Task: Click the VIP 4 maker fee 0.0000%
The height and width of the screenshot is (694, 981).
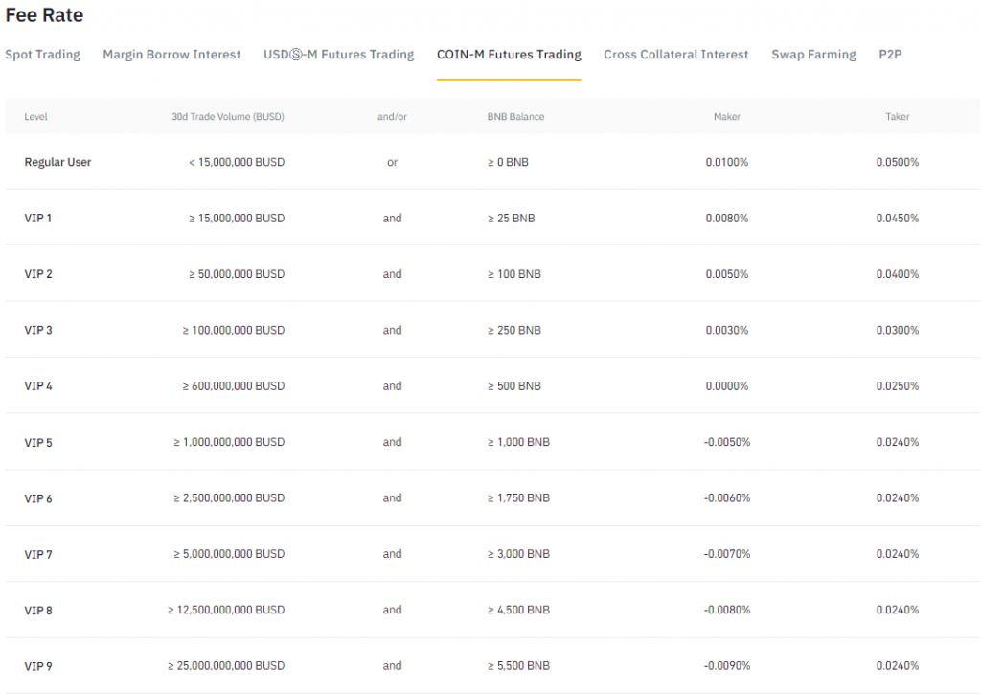Action: pos(727,385)
